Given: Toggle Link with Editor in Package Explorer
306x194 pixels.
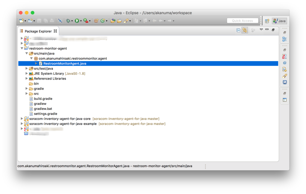Looking at the screenshot, I should pyautogui.click(x=245, y=30).
